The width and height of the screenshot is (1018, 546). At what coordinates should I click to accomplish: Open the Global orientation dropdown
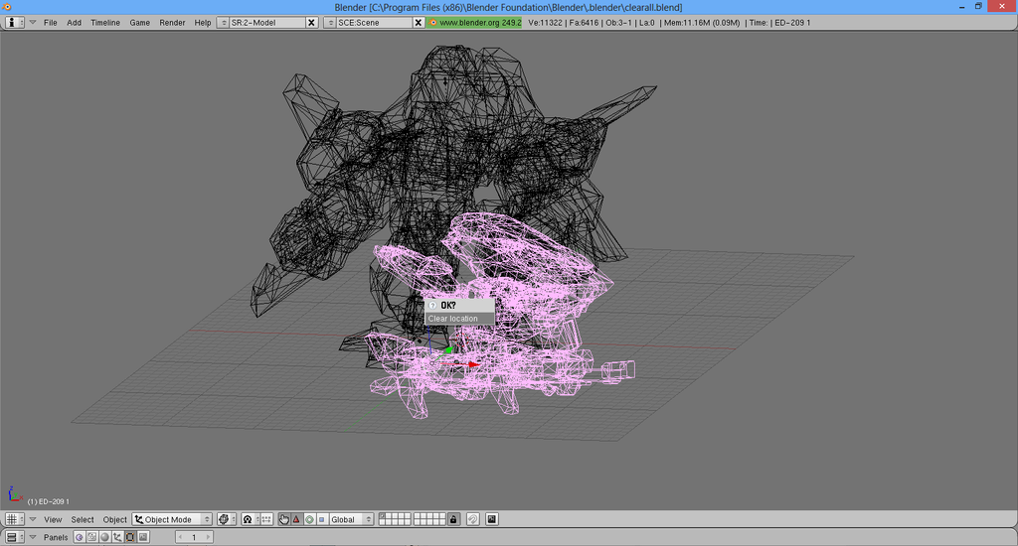pos(351,519)
